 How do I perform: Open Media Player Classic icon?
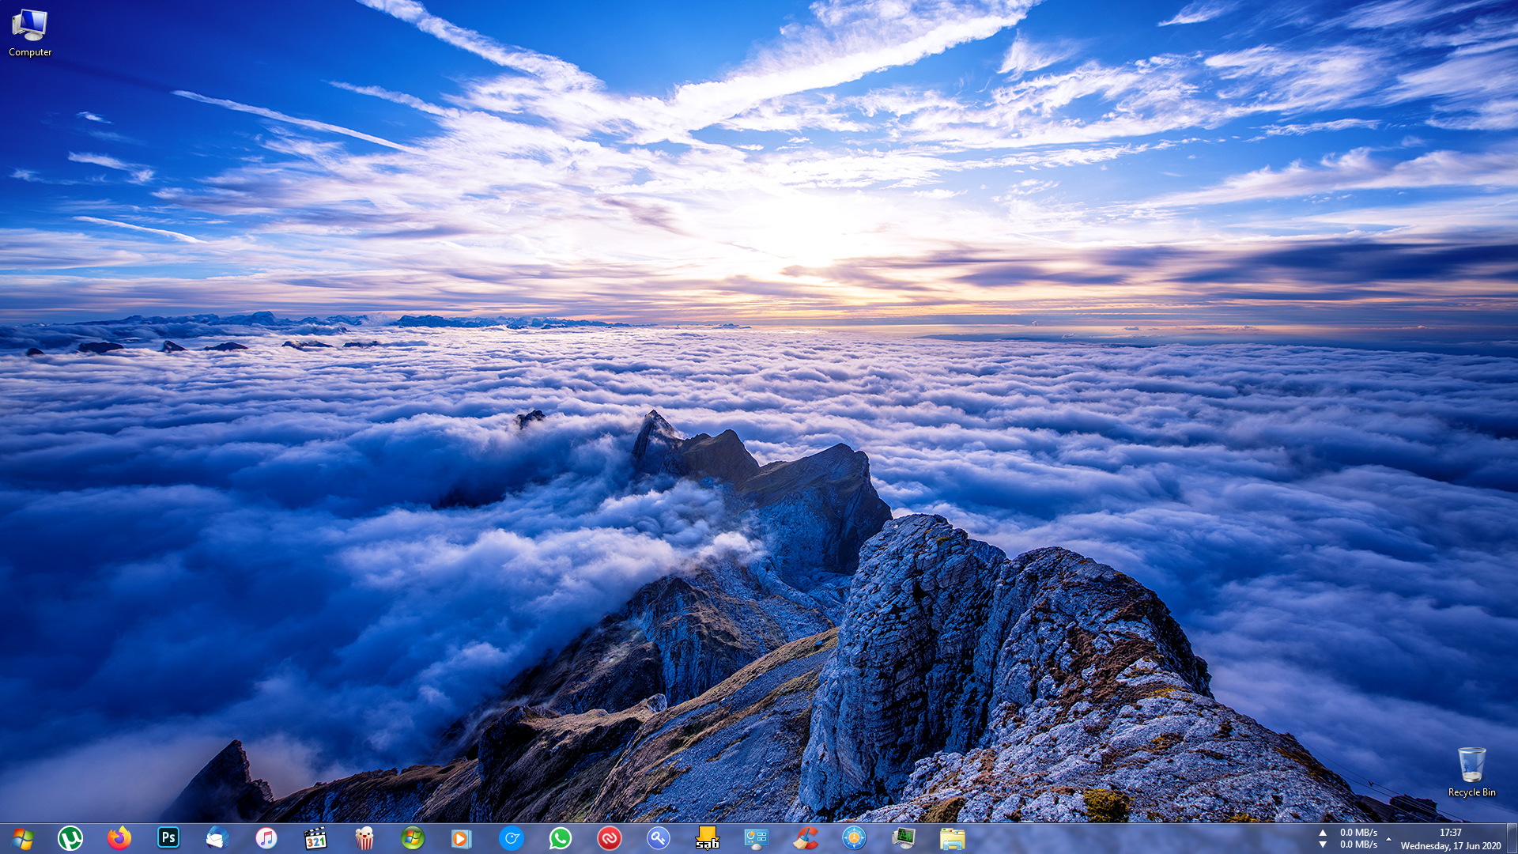coord(315,838)
